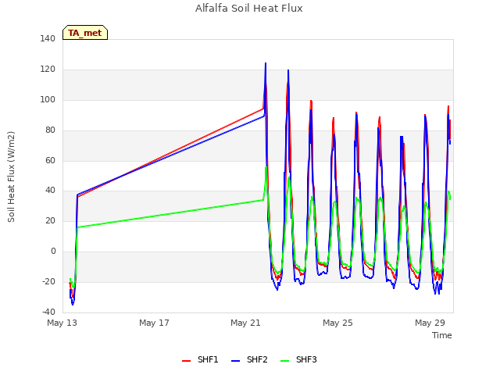The width and height of the screenshot is (500, 375).
Task: Click the Time axis title
Action: click(x=441, y=335)
